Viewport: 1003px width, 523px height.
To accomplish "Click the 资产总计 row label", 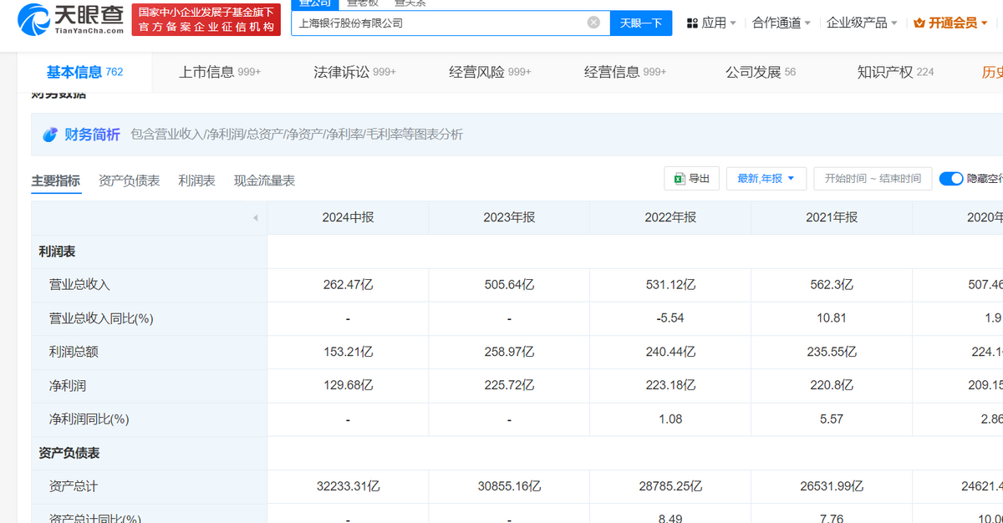I will (74, 485).
